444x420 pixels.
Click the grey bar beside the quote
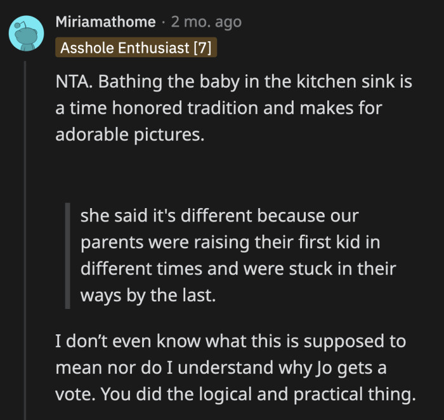tap(68, 256)
